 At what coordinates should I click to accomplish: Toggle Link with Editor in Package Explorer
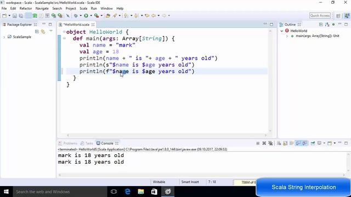pos(43,32)
